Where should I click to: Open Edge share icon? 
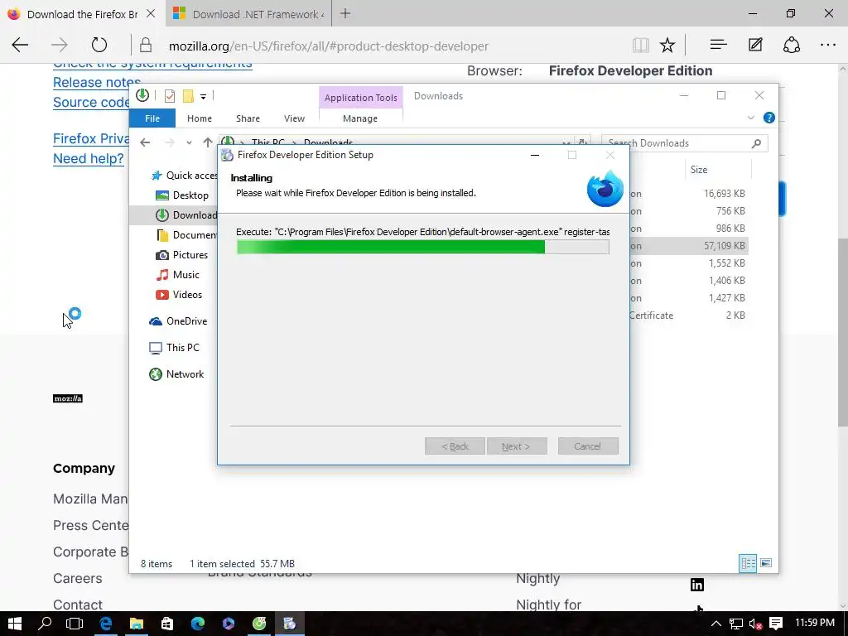(x=792, y=46)
